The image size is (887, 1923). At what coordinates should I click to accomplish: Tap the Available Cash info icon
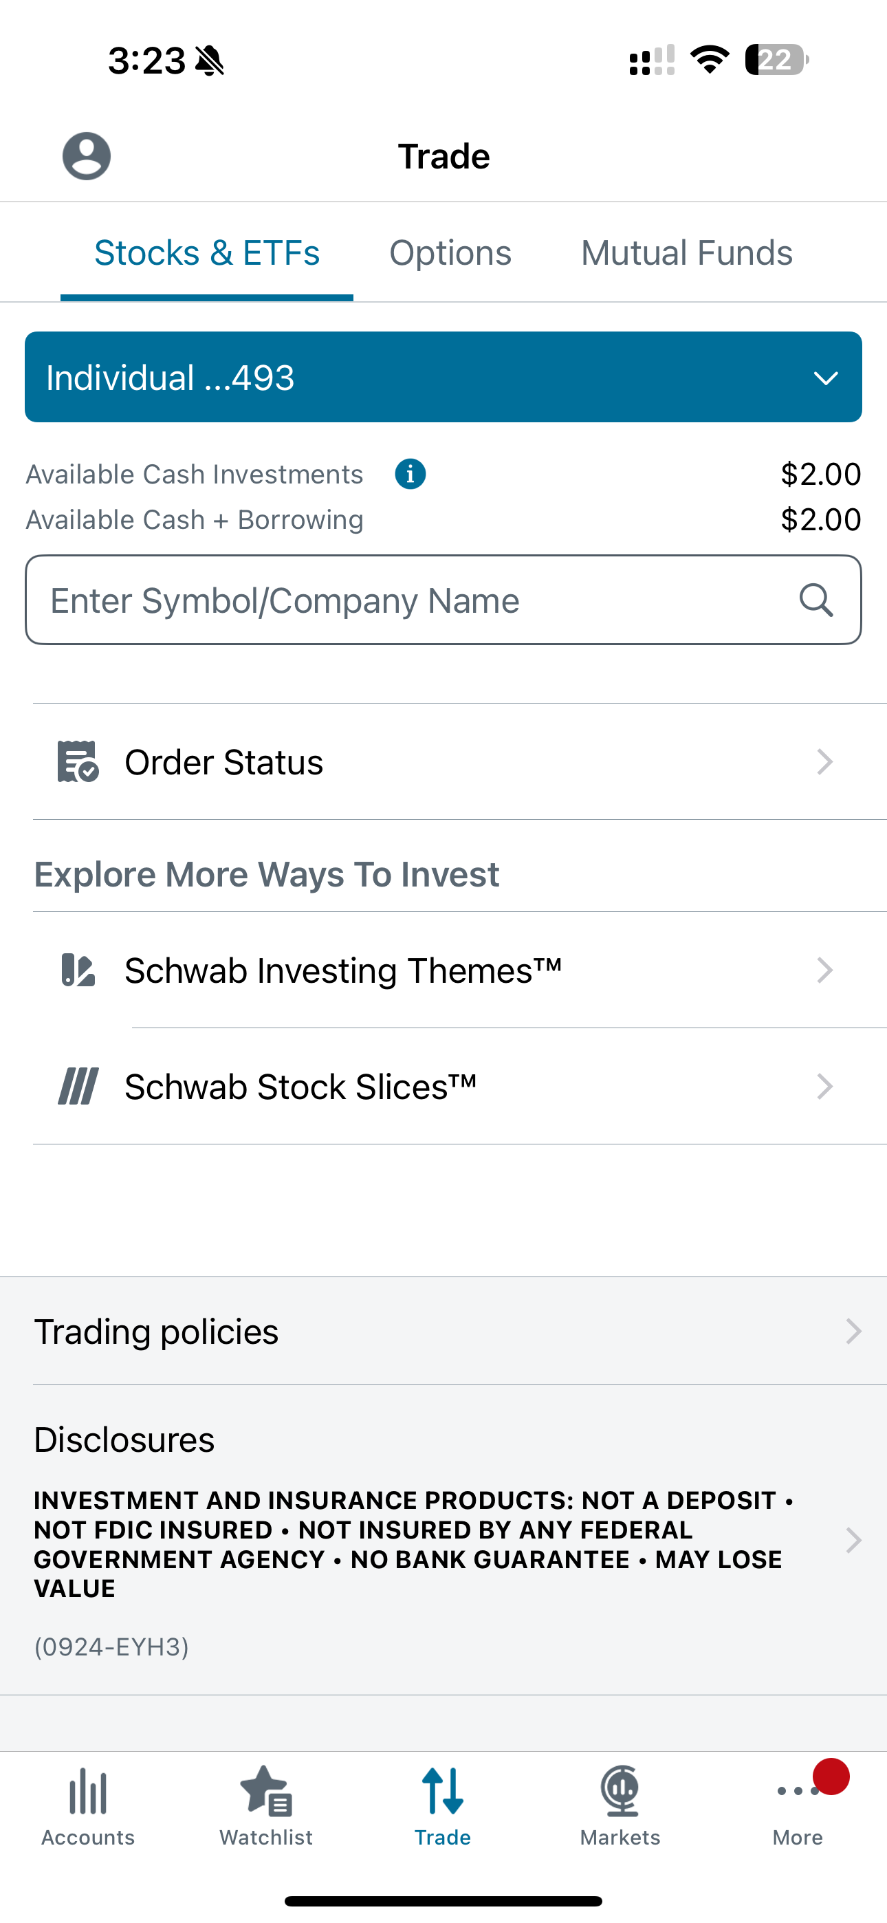(x=410, y=474)
